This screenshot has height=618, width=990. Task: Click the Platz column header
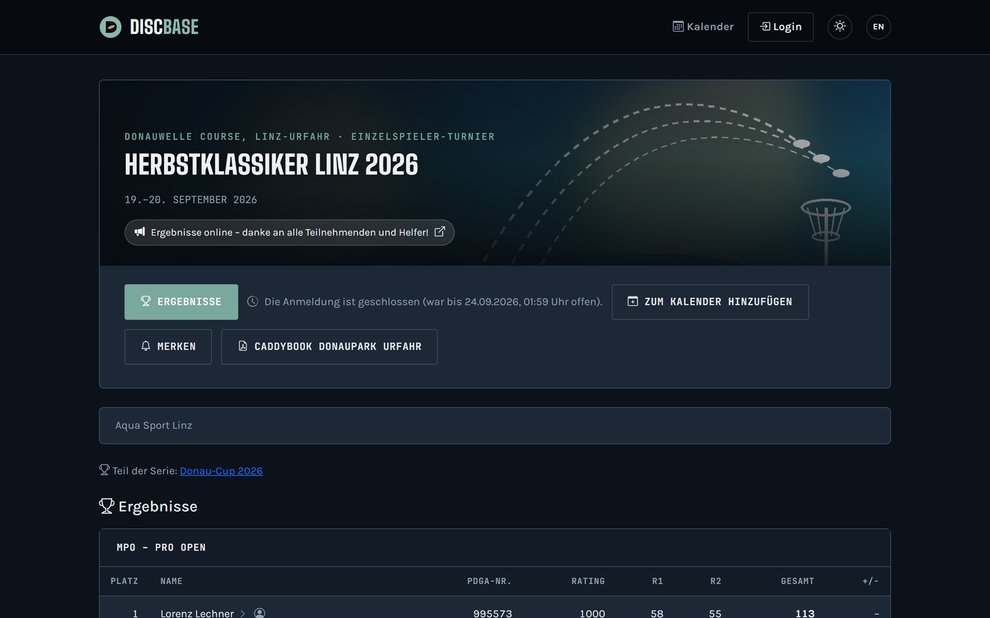tap(124, 581)
